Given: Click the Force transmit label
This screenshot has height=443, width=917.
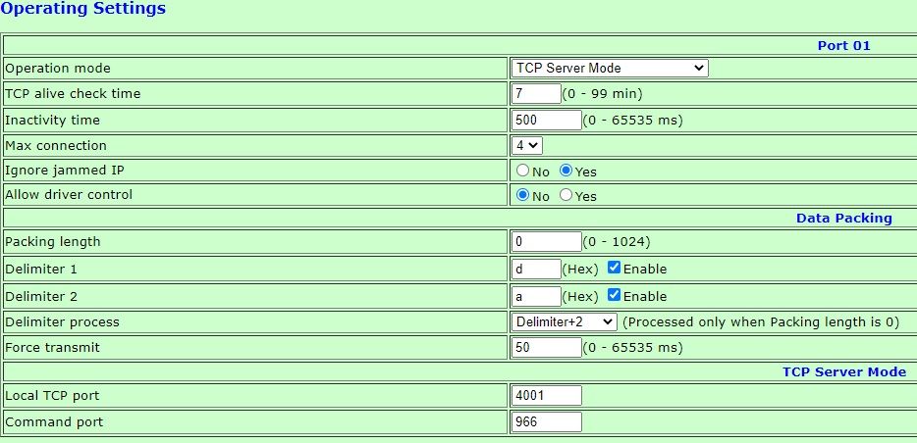Looking at the screenshot, I should click(x=53, y=348).
